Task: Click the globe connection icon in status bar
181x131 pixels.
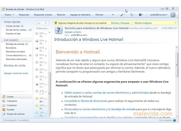Action: [175, 120]
